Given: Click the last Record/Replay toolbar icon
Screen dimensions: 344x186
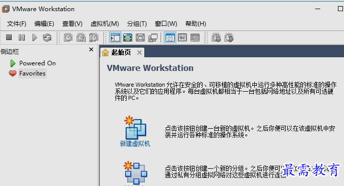Looking at the screenshot, I should [x=229, y=38].
